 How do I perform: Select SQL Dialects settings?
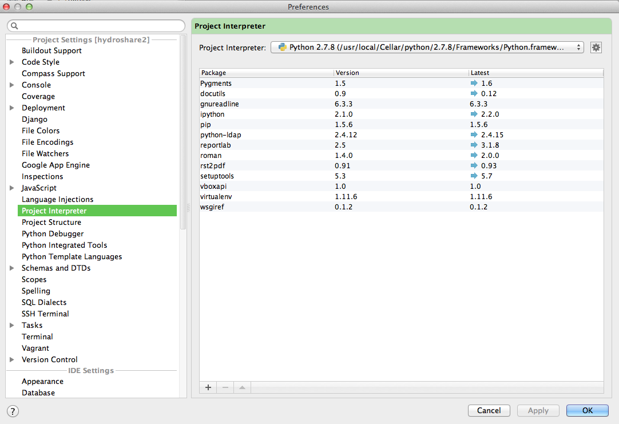point(44,302)
